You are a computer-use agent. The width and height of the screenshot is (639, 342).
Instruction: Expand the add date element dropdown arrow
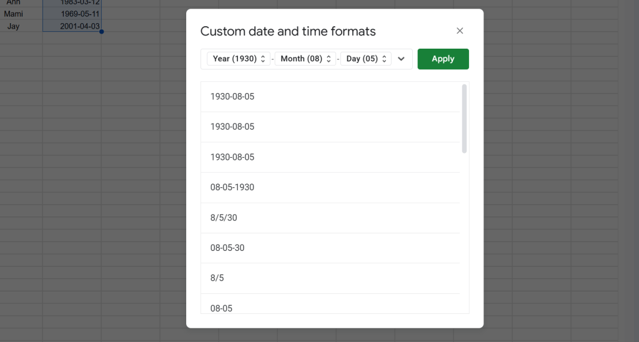tap(401, 59)
